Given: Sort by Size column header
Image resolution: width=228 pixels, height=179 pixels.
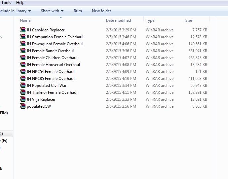Looking at the screenshot, I should 189,20.
